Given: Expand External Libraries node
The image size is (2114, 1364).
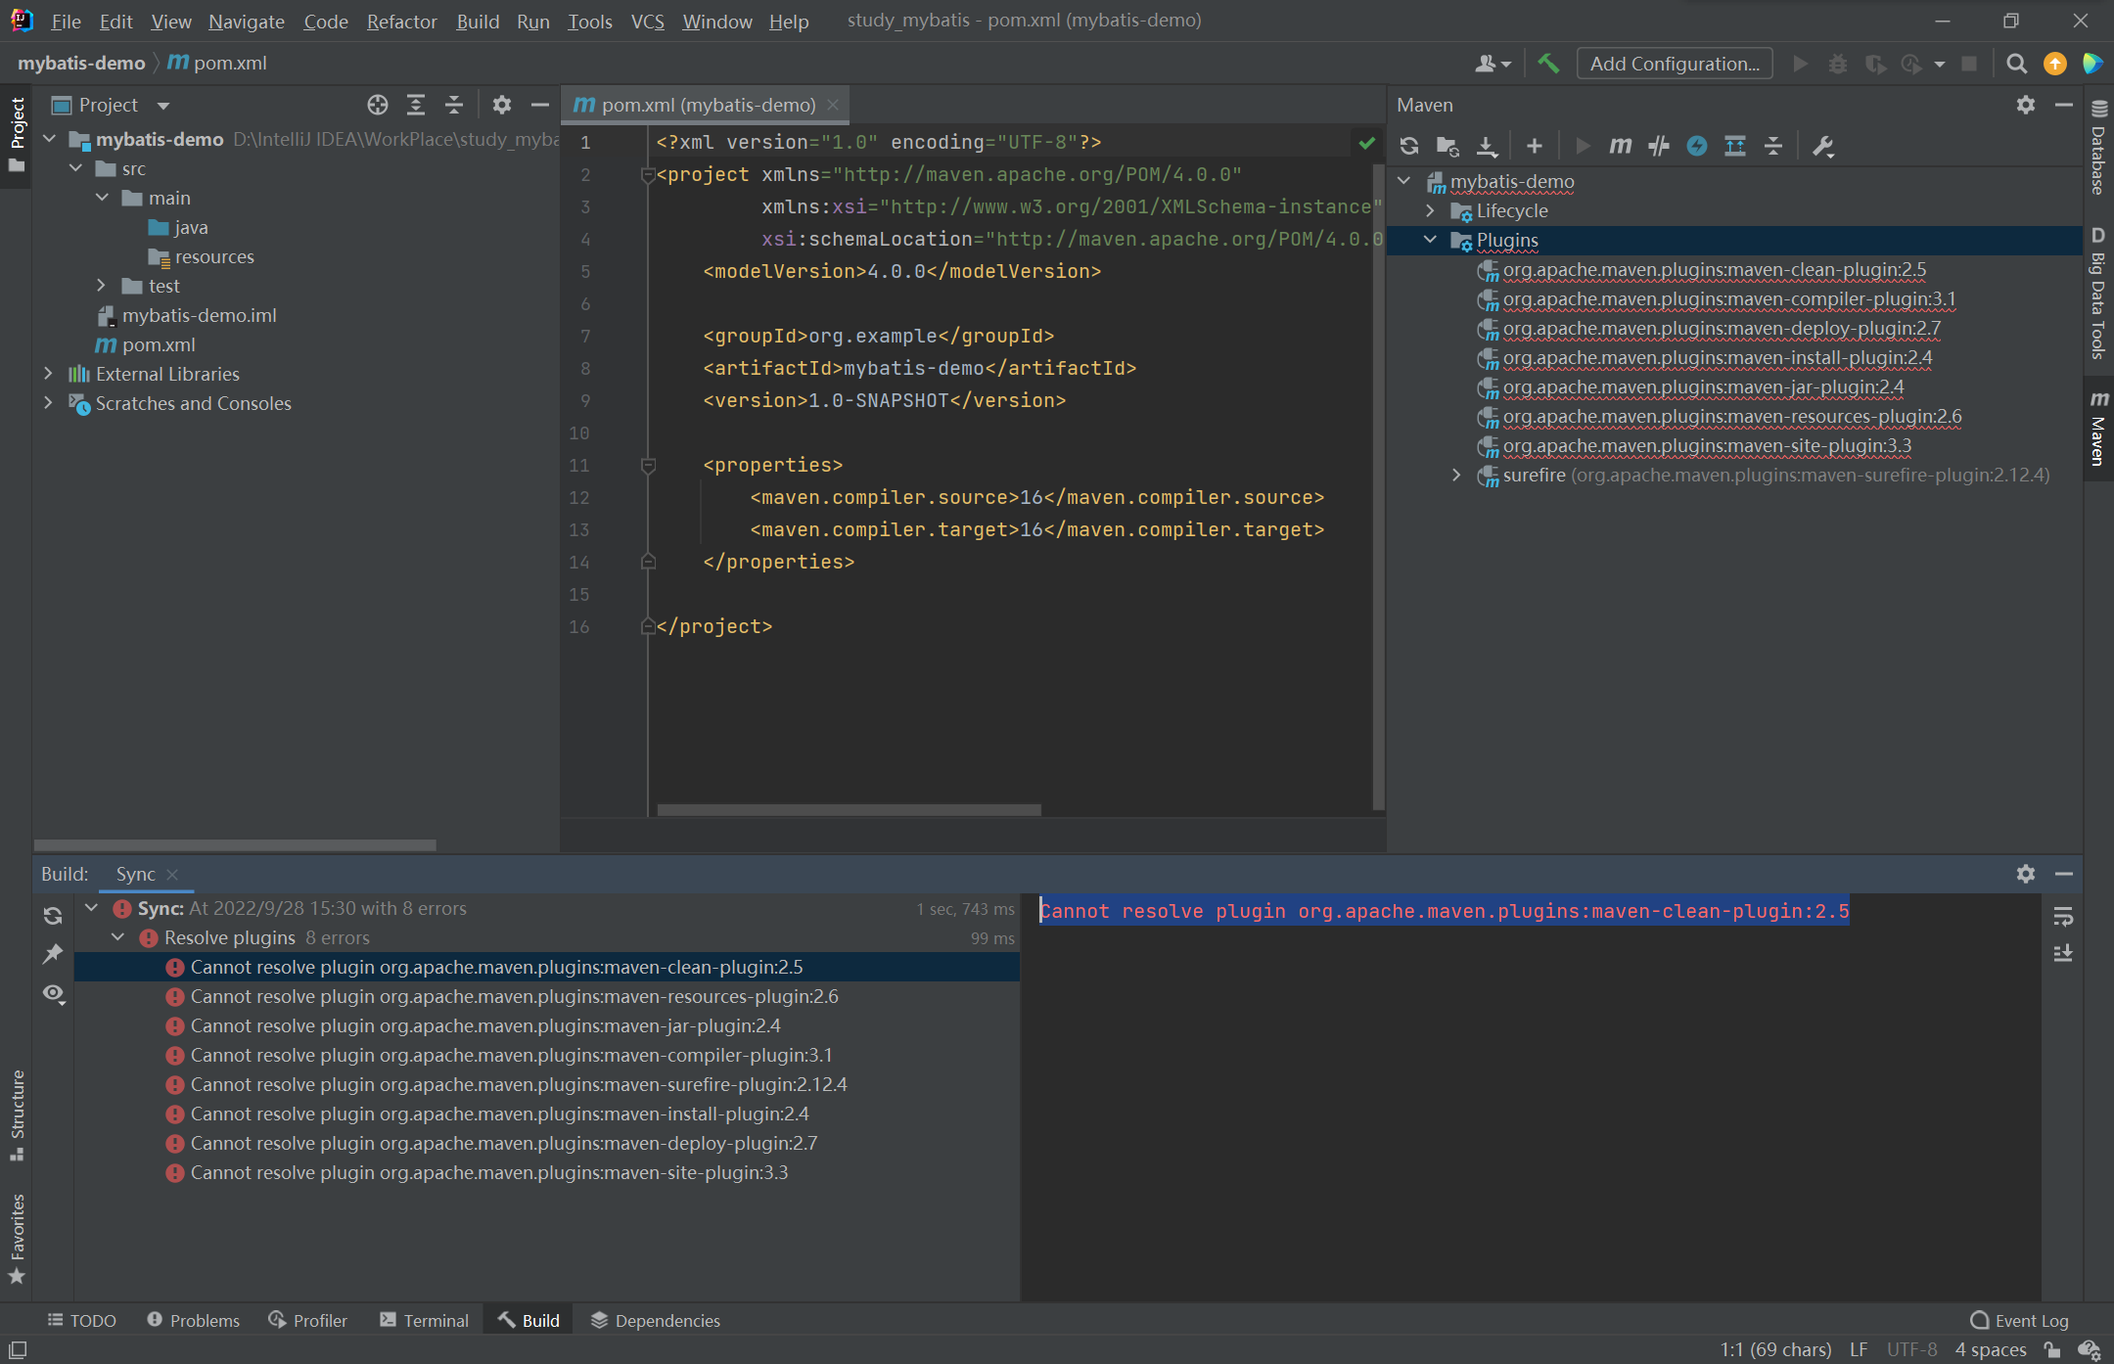Looking at the screenshot, I should (x=48, y=374).
